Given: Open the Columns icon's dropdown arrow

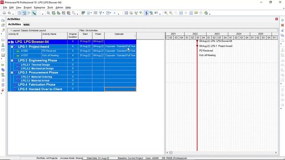Looking at the screenshot, I should coord(91,13).
